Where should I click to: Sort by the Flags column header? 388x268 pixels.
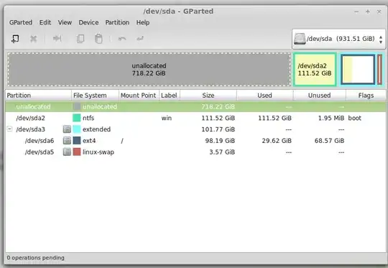click(366, 96)
